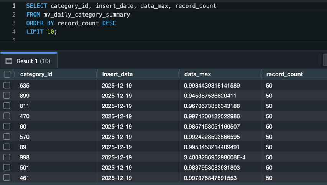Select cell with category_id 899
Screen dimensions: 327x185
pos(56,96)
